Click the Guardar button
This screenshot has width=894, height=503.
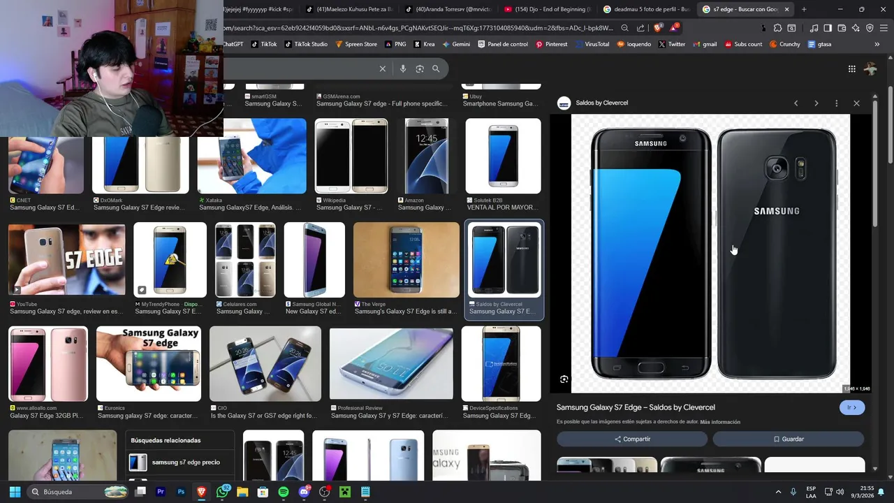(x=789, y=439)
